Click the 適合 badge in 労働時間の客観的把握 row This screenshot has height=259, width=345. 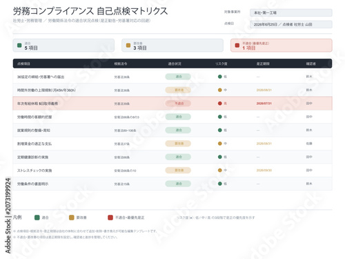(178, 117)
